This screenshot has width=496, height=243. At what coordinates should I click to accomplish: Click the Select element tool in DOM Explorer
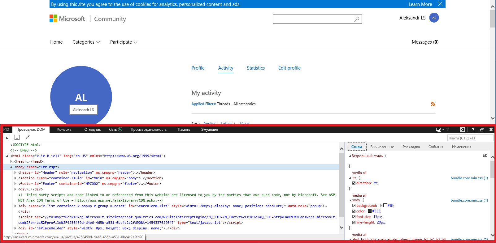(7, 137)
